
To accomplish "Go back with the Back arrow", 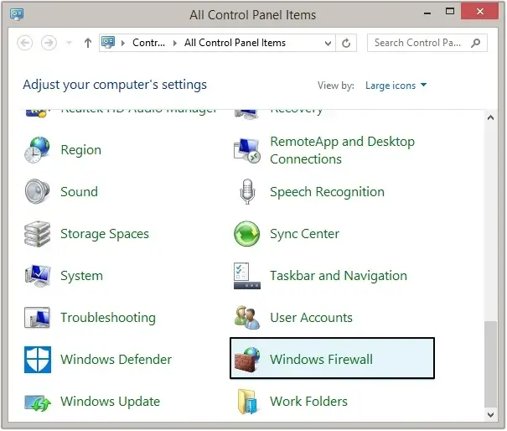I will click(25, 43).
